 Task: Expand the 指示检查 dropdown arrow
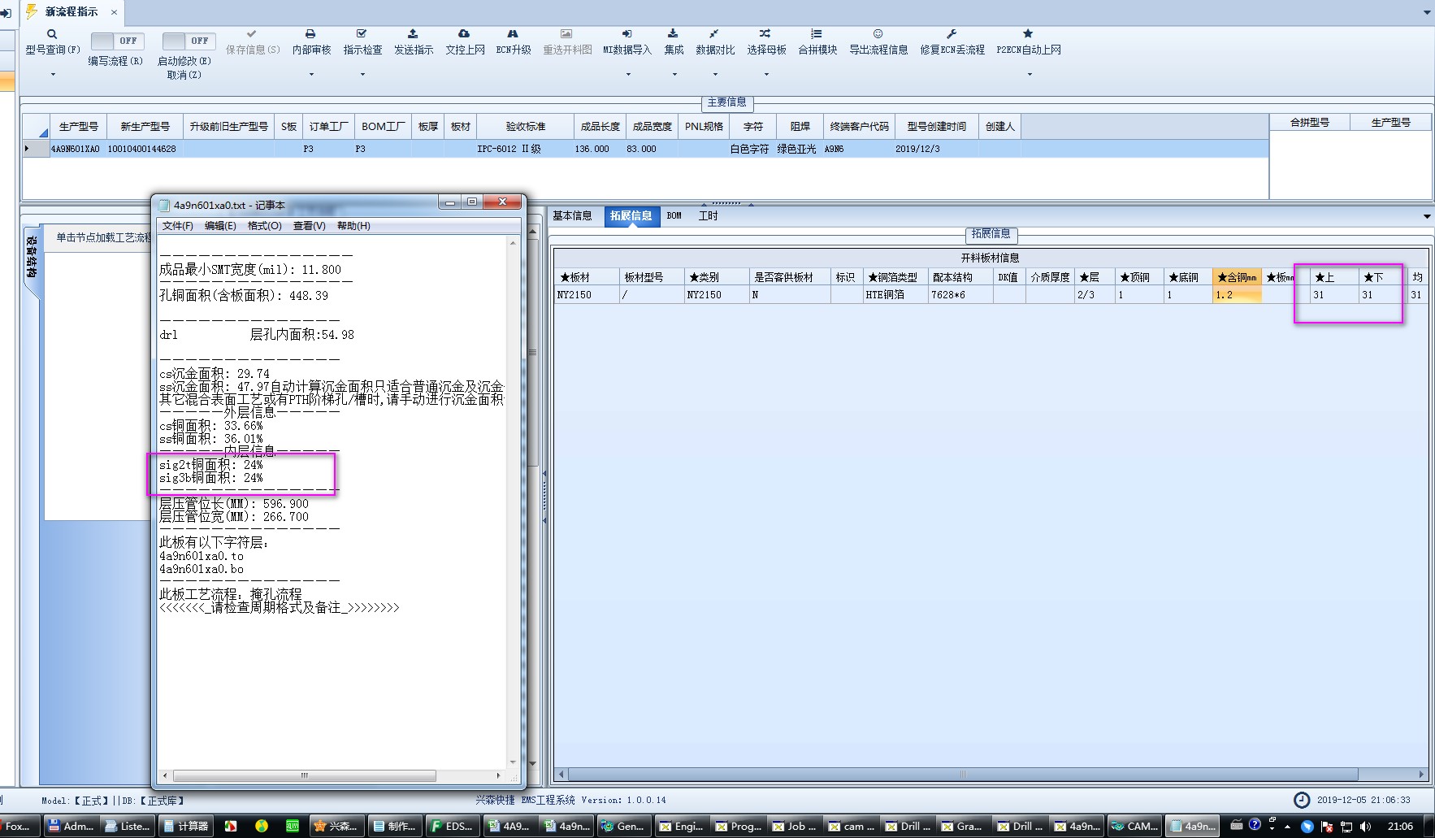(362, 75)
